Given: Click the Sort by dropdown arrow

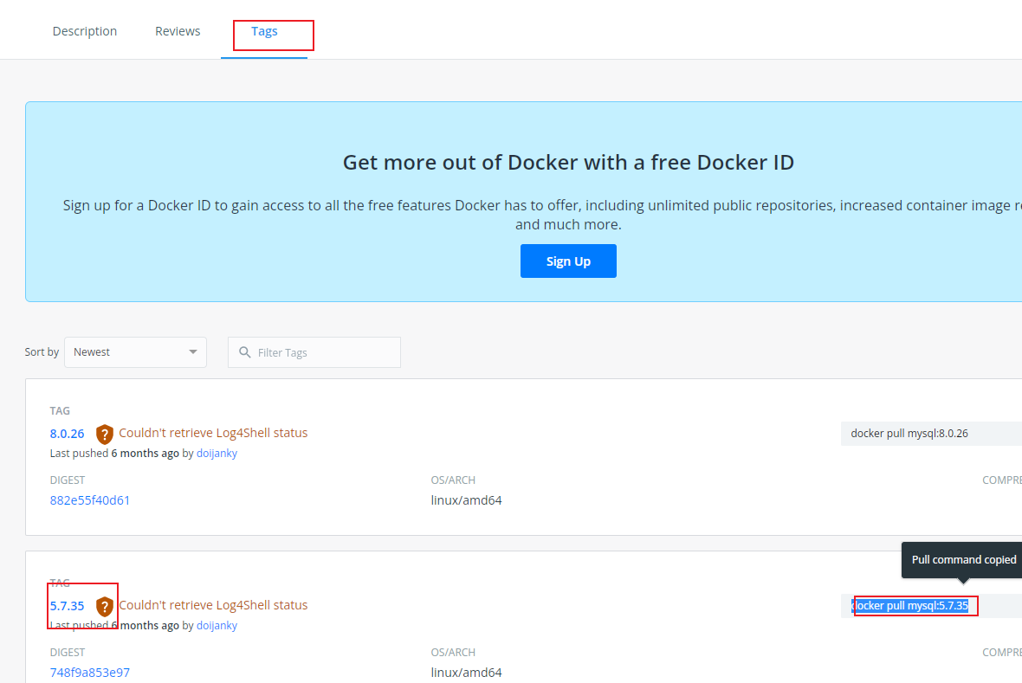Looking at the screenshot, I should click(193, 352).
